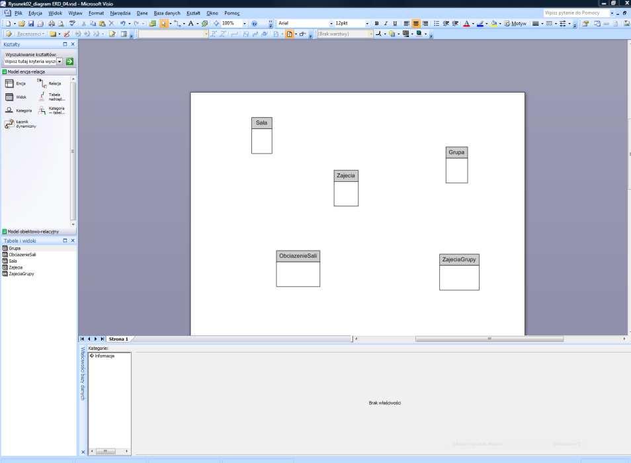Open the Motyw theme pane
Viewport: 631px width, 463px height.
[515, 23]
